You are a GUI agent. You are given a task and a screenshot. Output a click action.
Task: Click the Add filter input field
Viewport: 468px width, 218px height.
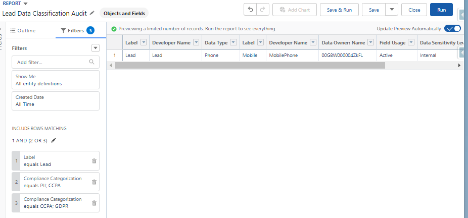(x=51, y=62)
